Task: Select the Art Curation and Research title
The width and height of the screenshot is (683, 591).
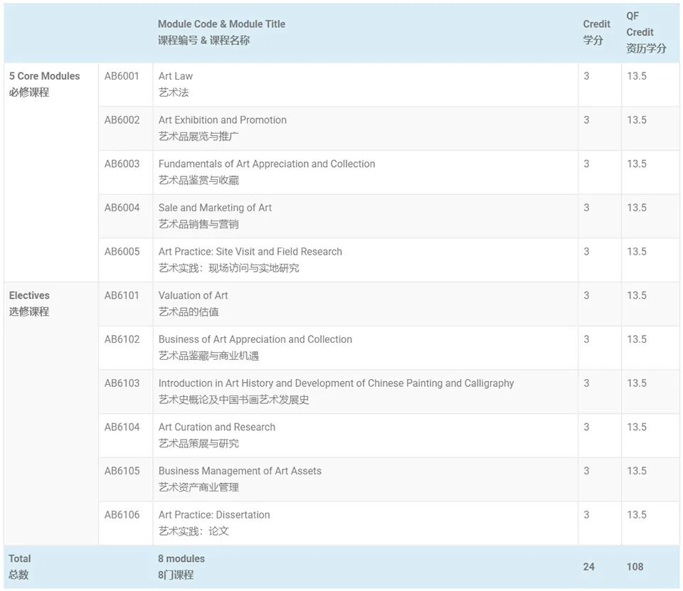Action: coord(216,427)
